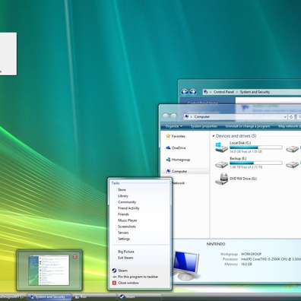Select Pin this program to taskbar text
The image size is (301, 301).
(138, 277)
